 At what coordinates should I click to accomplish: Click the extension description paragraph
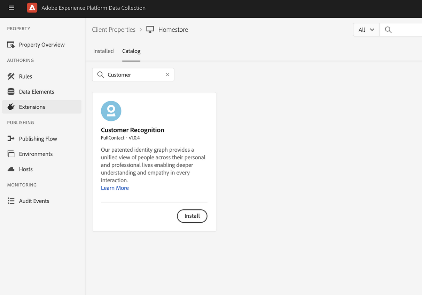153,165
